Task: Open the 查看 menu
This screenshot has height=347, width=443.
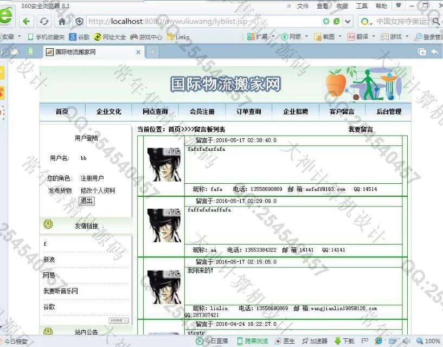Action: click(x=323, y=6)
